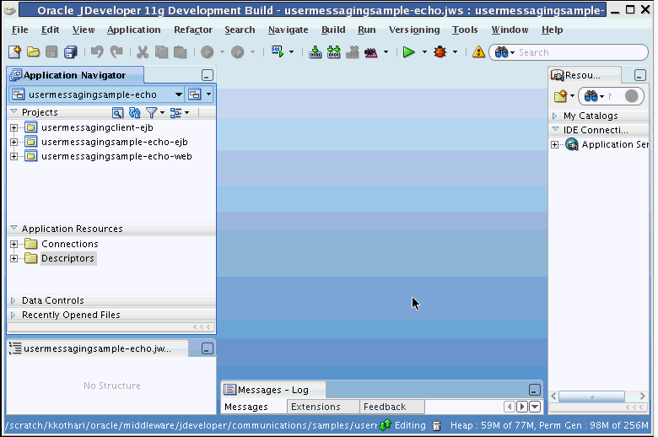Click the yellow warning triangle icon
Image resolution: width=658 pixels, height=437 pixels.
478,52
